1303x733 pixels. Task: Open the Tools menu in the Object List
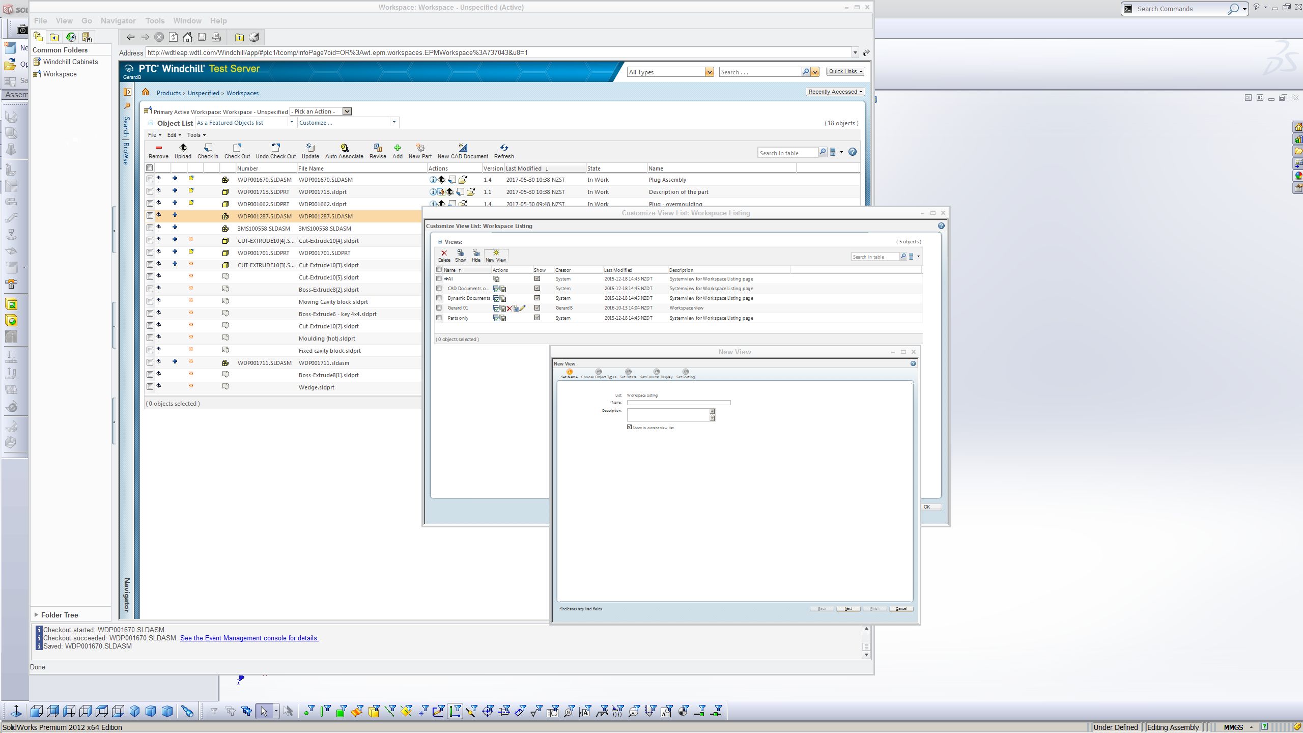[x=195, y=135]
